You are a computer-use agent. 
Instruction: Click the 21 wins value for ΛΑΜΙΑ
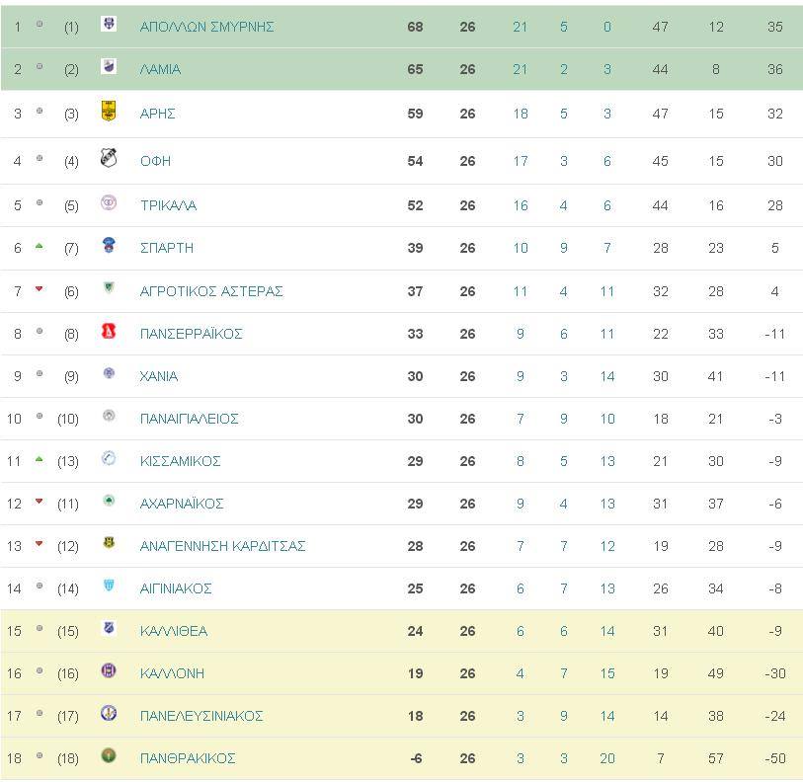point(520,69)
